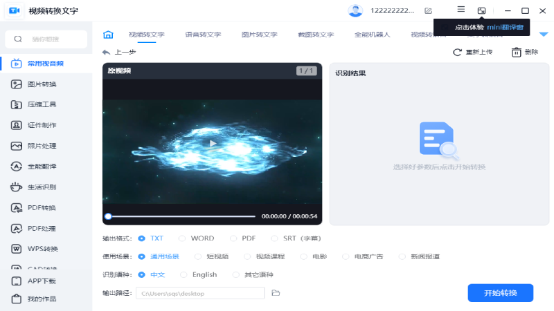Open the 生活识别 sidebar category
Viewport: 554px width, 311px height.
(46, 187)
